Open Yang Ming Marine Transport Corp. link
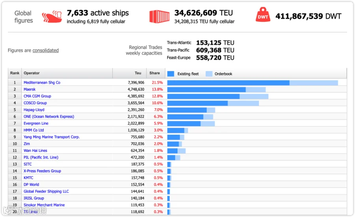This screenshot has width=355, height=217. point(52,137)
